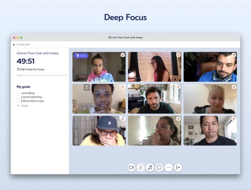Click the lock icon in address bar
This screenshot has width=251, height=190.
tap(14, 45)
